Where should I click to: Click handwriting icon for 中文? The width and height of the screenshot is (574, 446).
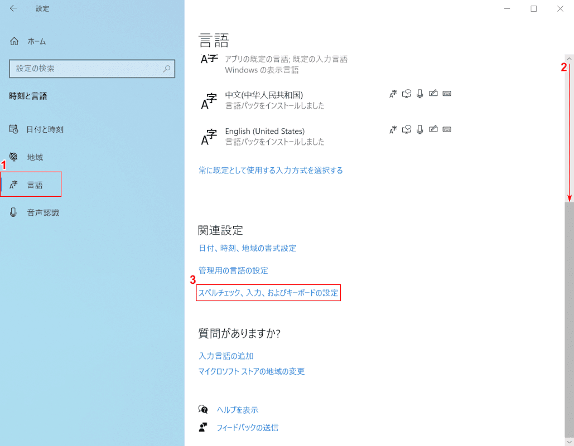(433, 93)
